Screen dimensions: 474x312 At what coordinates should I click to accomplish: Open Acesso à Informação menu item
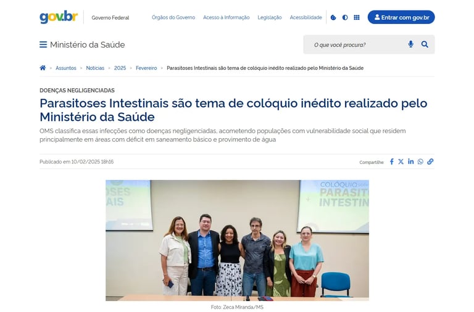(x=227, y=17)
